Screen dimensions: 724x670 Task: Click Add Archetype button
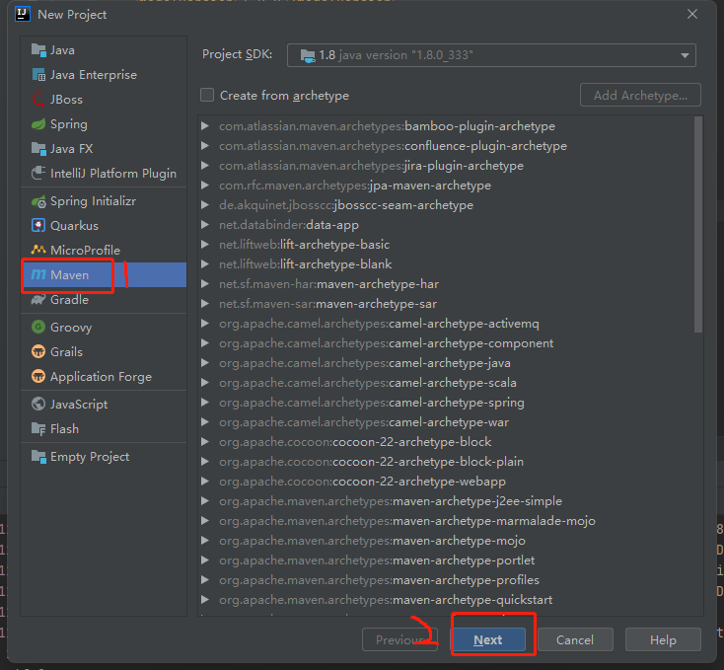[640, 95]
